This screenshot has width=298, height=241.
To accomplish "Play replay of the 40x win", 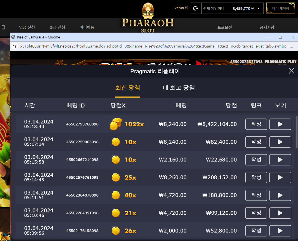I will [x=280, y=195].
